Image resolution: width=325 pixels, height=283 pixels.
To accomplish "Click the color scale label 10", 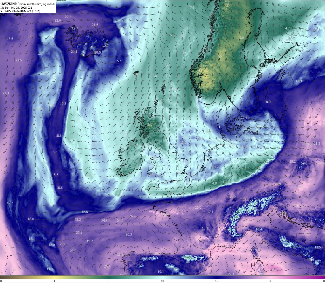I will [x=162, y=281].
